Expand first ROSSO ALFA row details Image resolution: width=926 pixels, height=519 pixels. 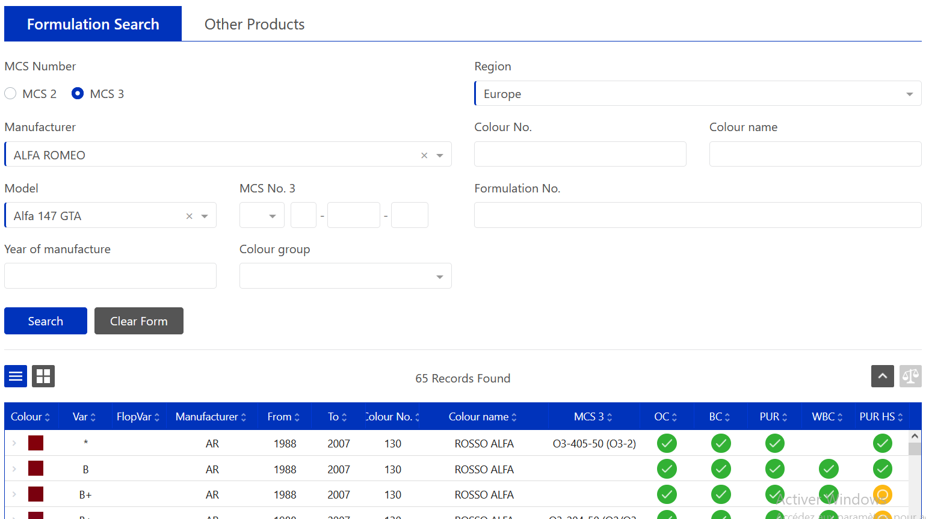coord(14,444)
